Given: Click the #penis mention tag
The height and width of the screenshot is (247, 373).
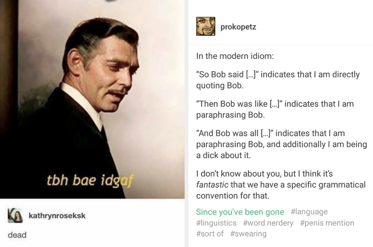Looking at the screenshot, I should 327,223.
